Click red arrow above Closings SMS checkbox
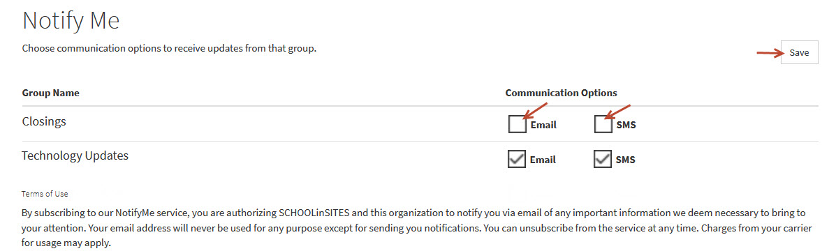 [x=618, y=111]
